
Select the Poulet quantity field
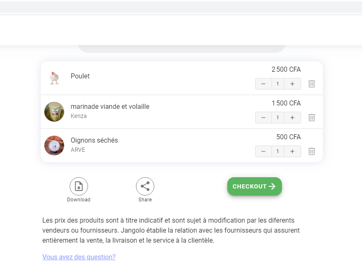click(x=278, y=84)
